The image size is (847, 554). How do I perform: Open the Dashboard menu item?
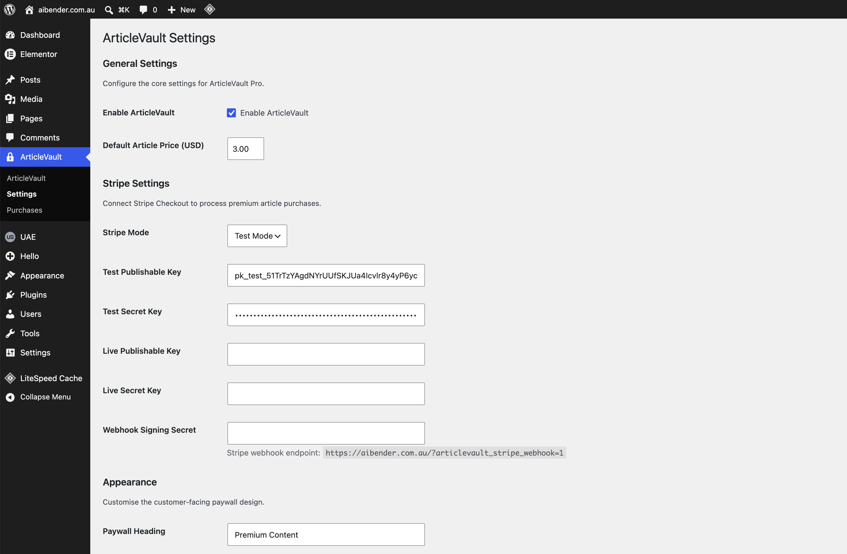(x=45, y=35)
